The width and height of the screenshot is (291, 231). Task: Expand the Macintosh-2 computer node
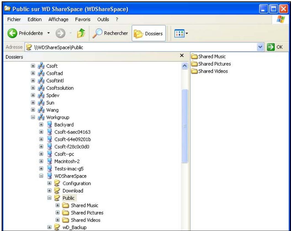(41, 161)
